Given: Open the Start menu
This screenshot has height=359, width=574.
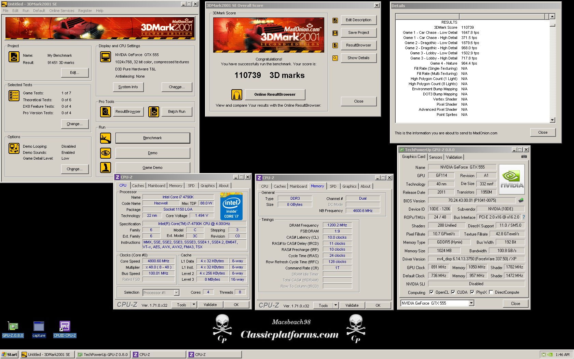Looking at the screenshot, I should pos(9,355).
